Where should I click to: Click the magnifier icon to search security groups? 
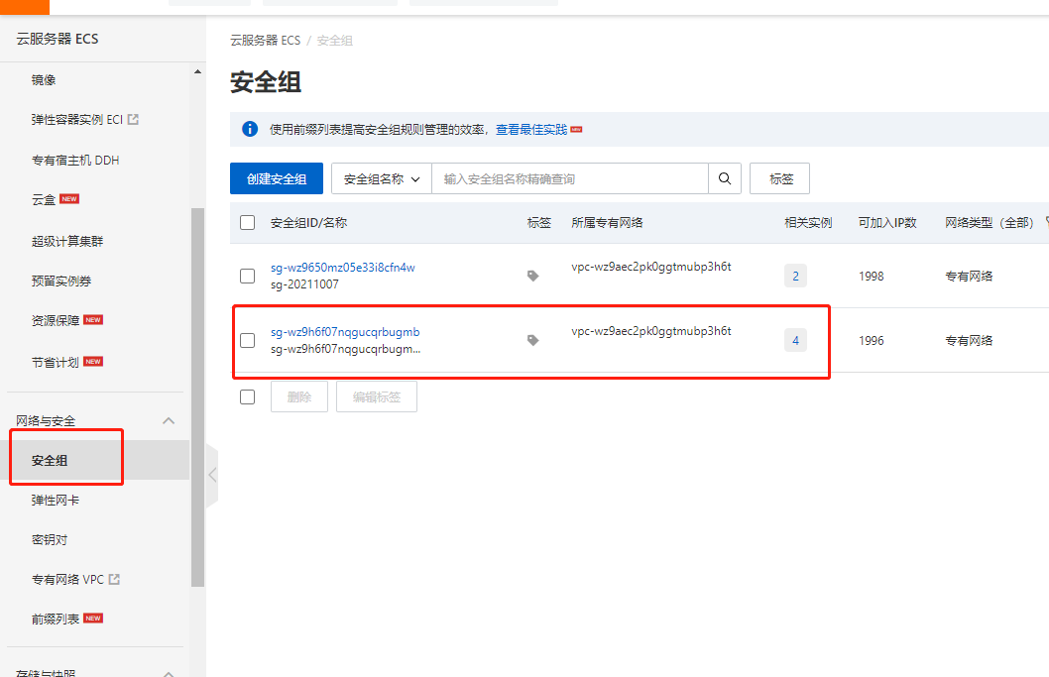[x=725, y=178]
